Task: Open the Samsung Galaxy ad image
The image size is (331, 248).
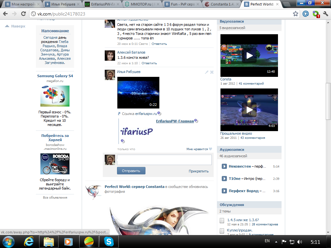Action: (x=55, y=96)
